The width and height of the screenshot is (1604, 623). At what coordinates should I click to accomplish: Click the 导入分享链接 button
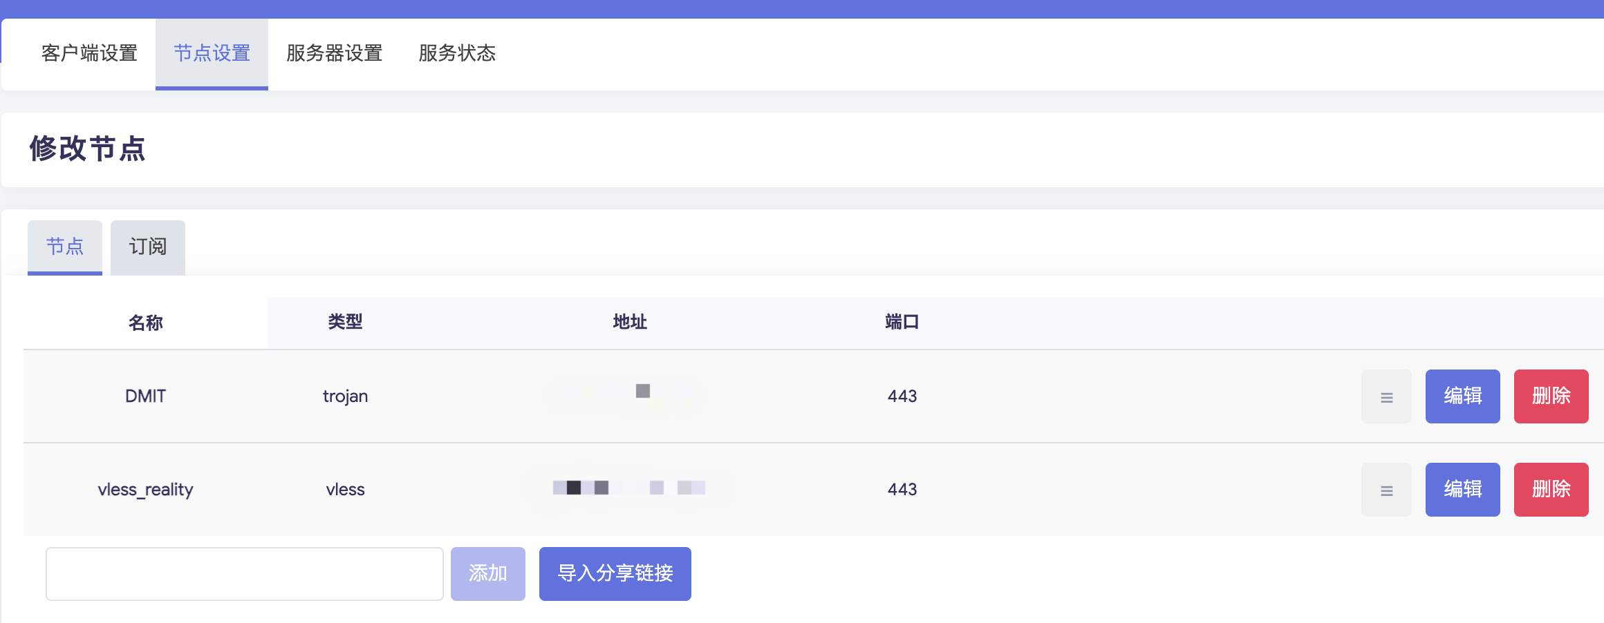615,573
